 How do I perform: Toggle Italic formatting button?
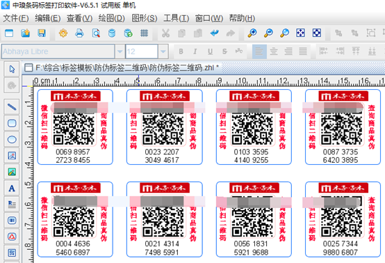point(195,51)
